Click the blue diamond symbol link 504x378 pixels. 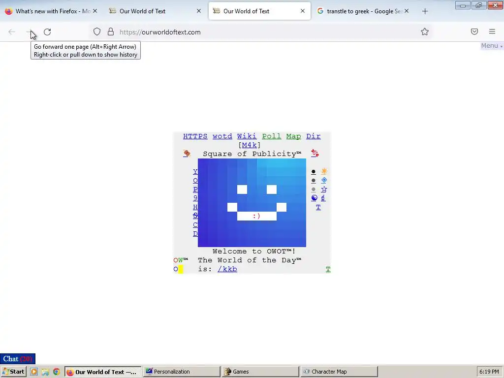click(324, 180)
